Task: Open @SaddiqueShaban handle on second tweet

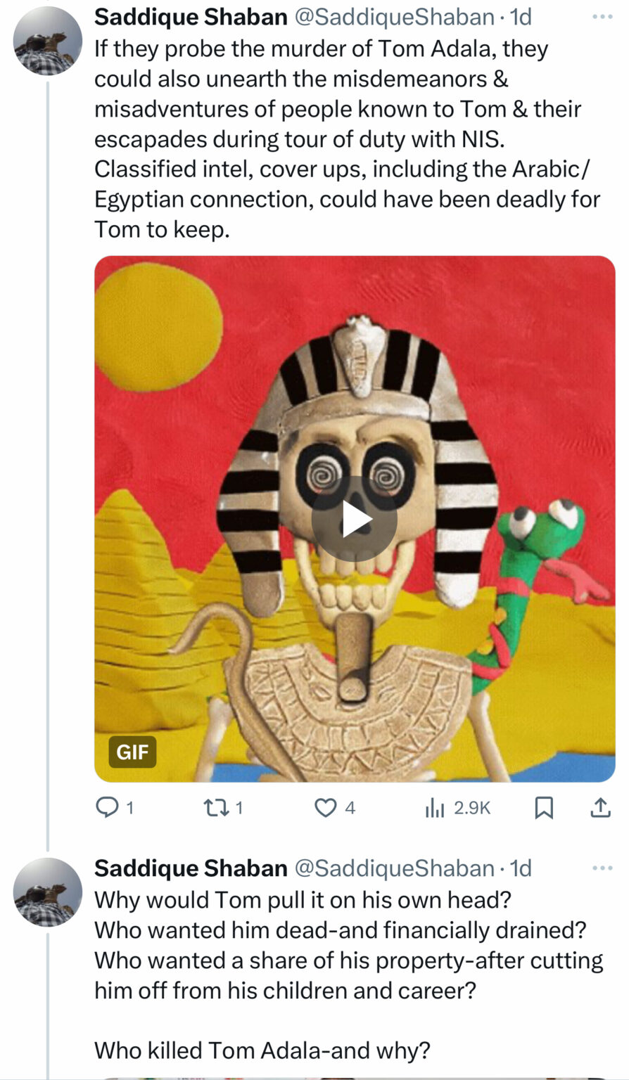Action: [x=393, y=868]
